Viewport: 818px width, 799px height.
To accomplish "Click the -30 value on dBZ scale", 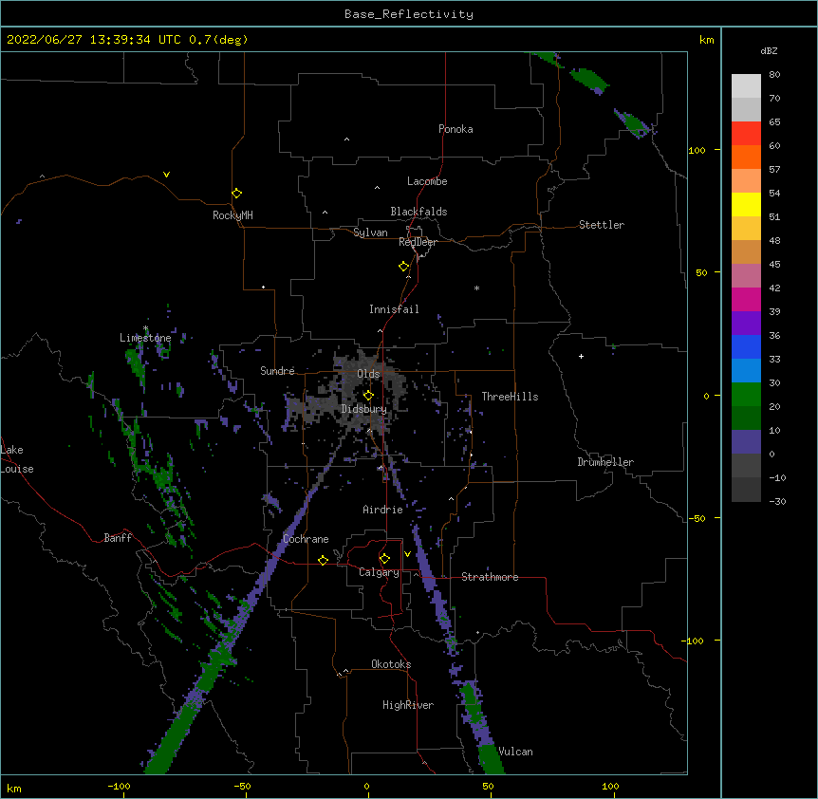I will point(777,502).
